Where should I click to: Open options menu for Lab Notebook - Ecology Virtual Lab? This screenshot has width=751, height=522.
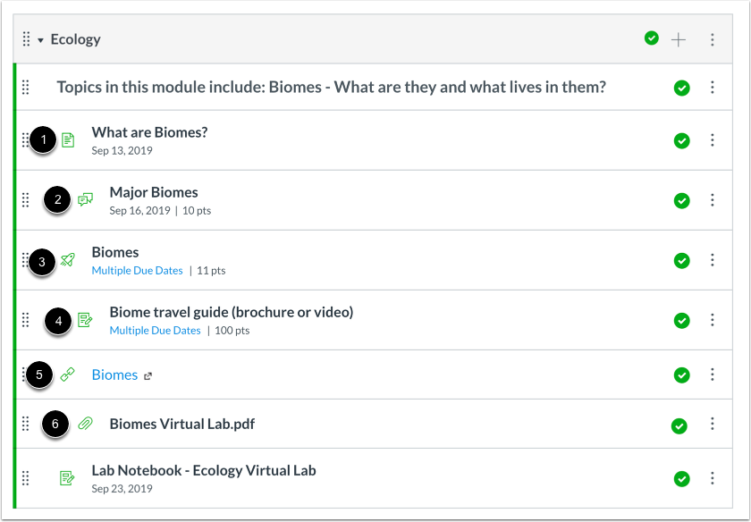pyautogui.click(x=713, y=478)
